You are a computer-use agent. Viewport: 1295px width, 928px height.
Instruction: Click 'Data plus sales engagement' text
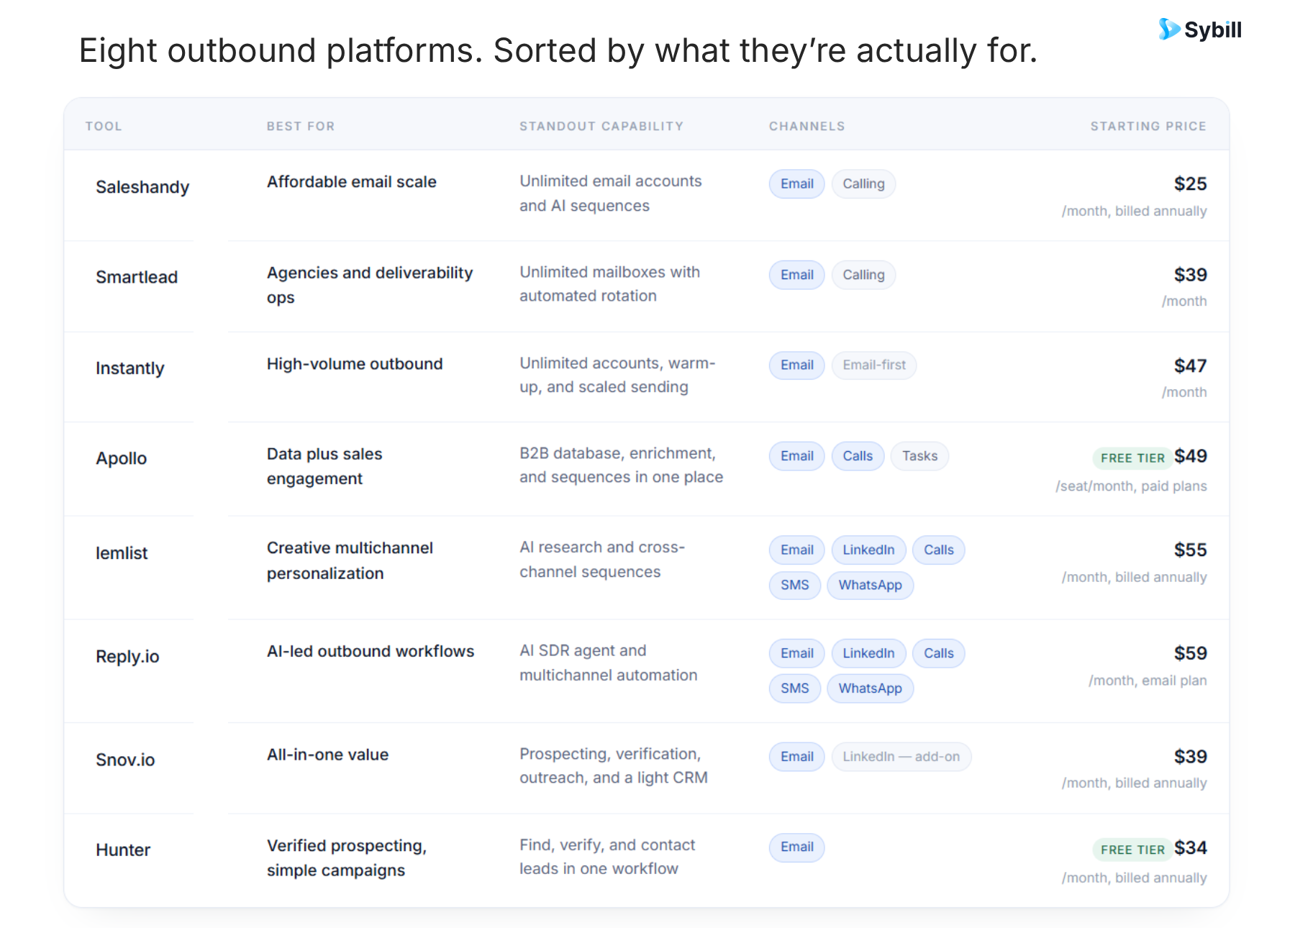click(x=324, y=466)
